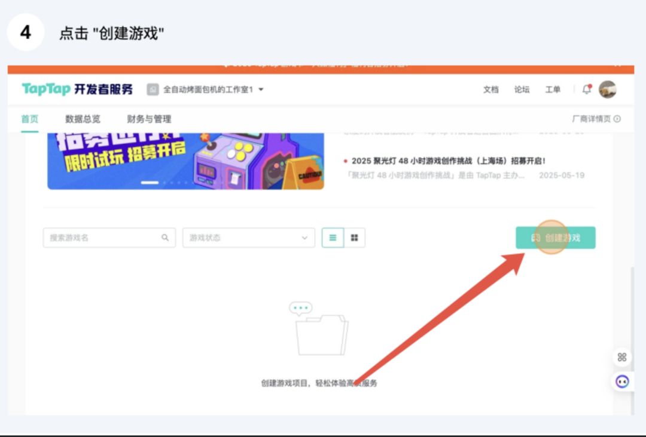The image size is (646, 437).
Task: Click the 创建游戏 button
Action: (555, 238)
